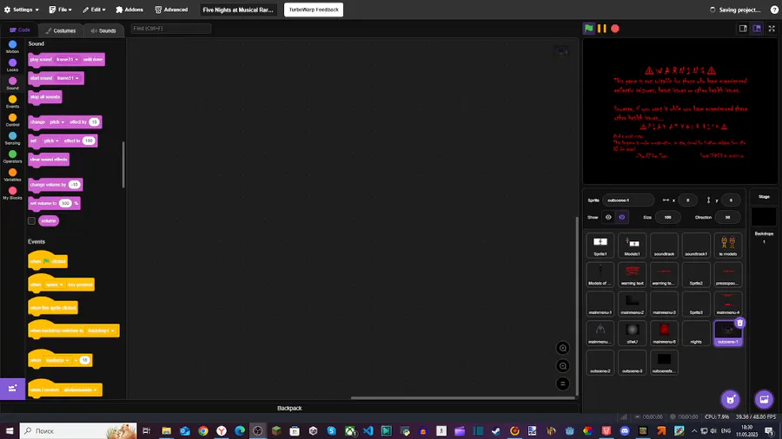
Task: Select the Motion block category
Action: [x=12, y=47]
